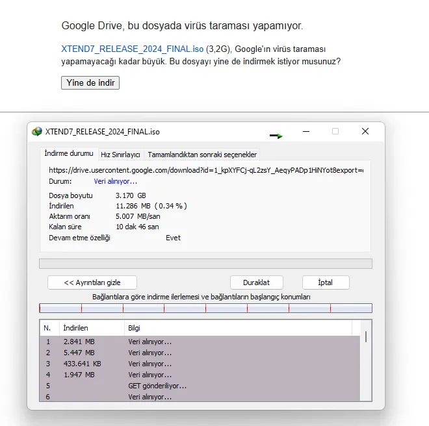Image resolution: width=429 pixels, height=426 pixels.
Task: Minimize the IDM download window
Action: pos(306,132)
